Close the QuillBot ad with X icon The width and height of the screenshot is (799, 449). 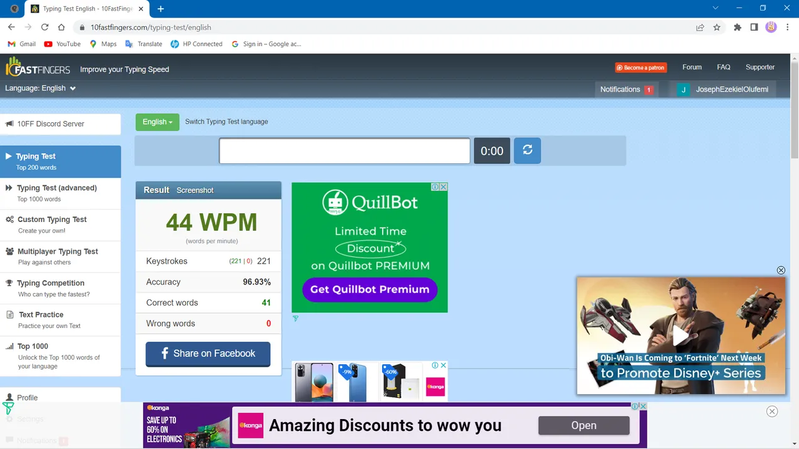coord(444,186)
